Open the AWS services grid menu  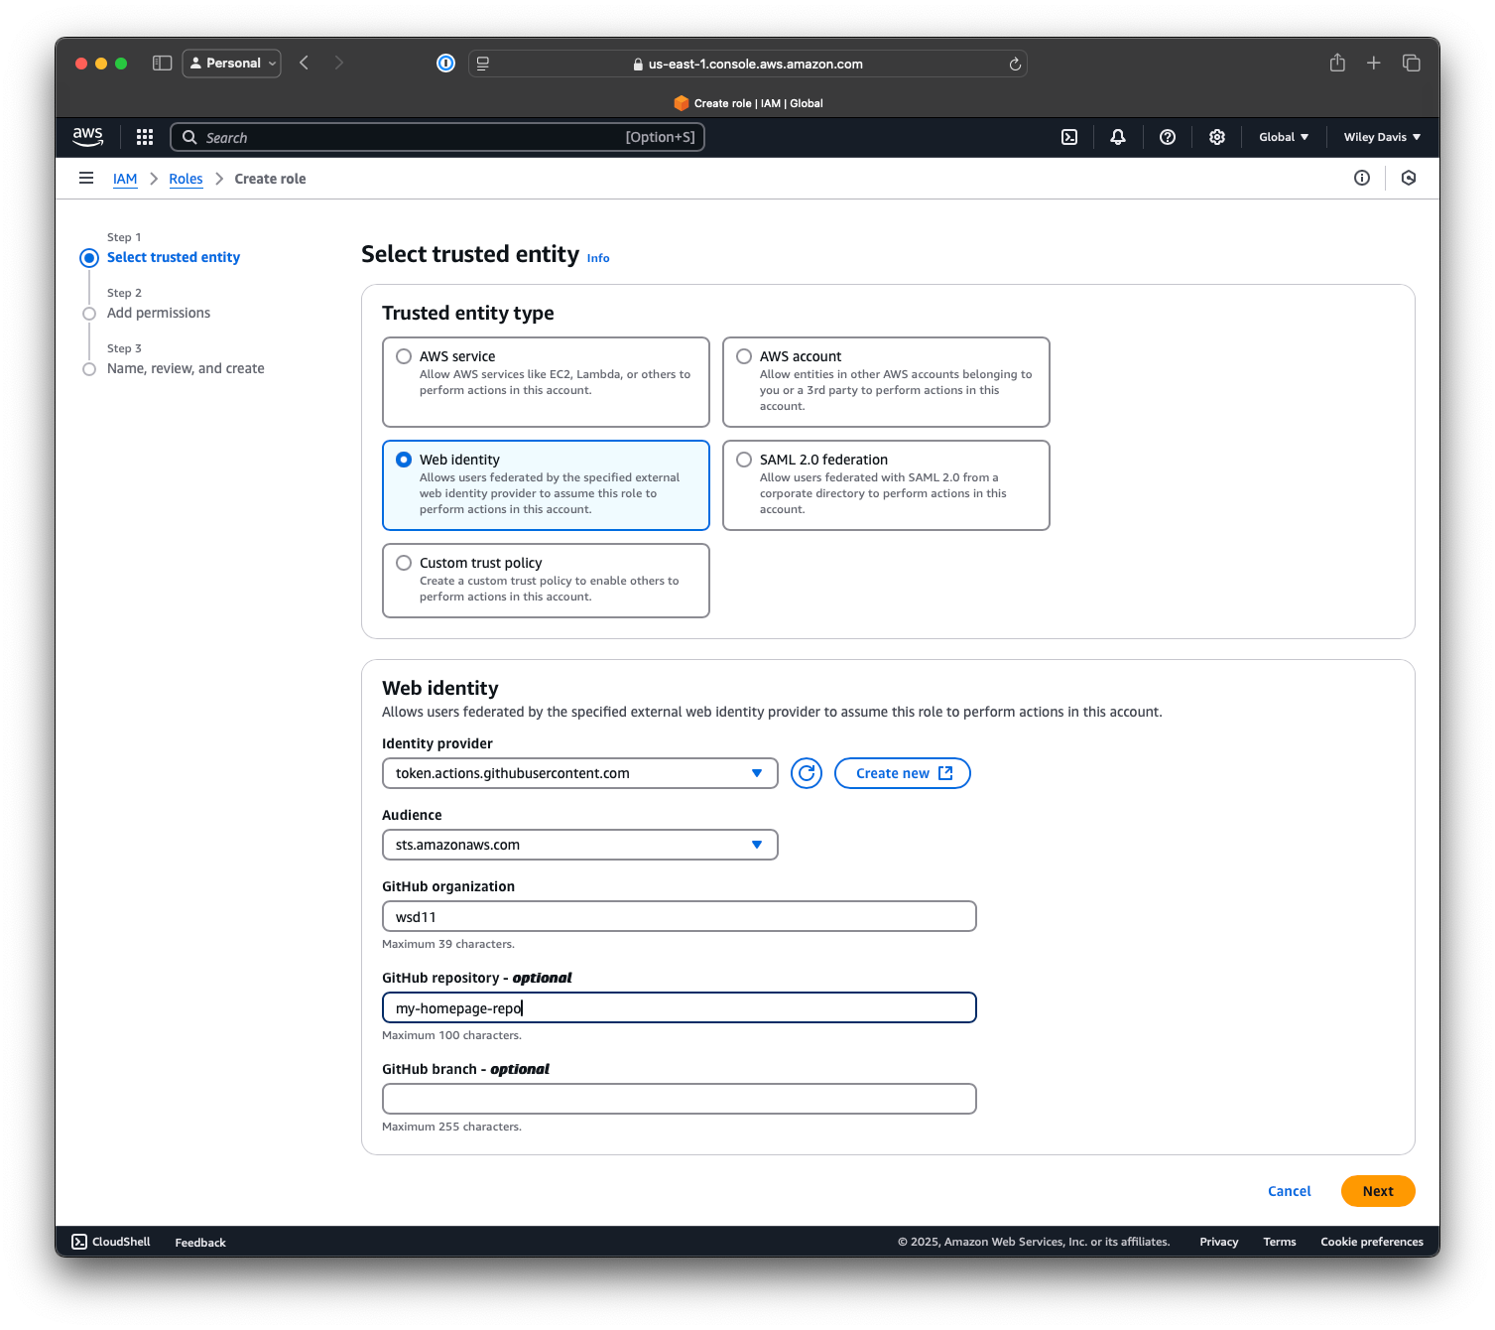145,137
